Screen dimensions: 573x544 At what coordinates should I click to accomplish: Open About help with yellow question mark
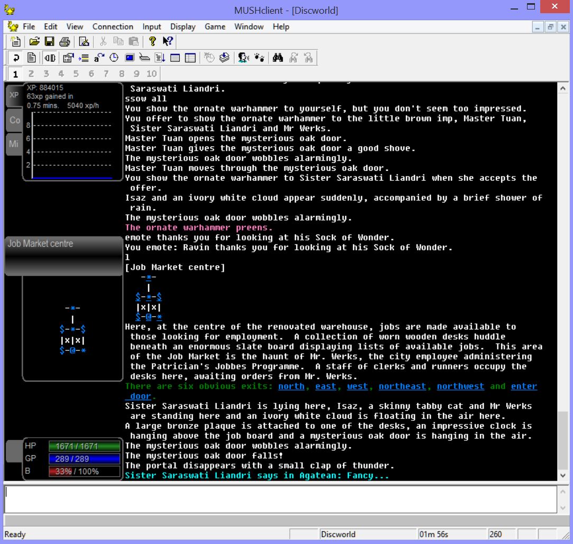coord(152,41)
